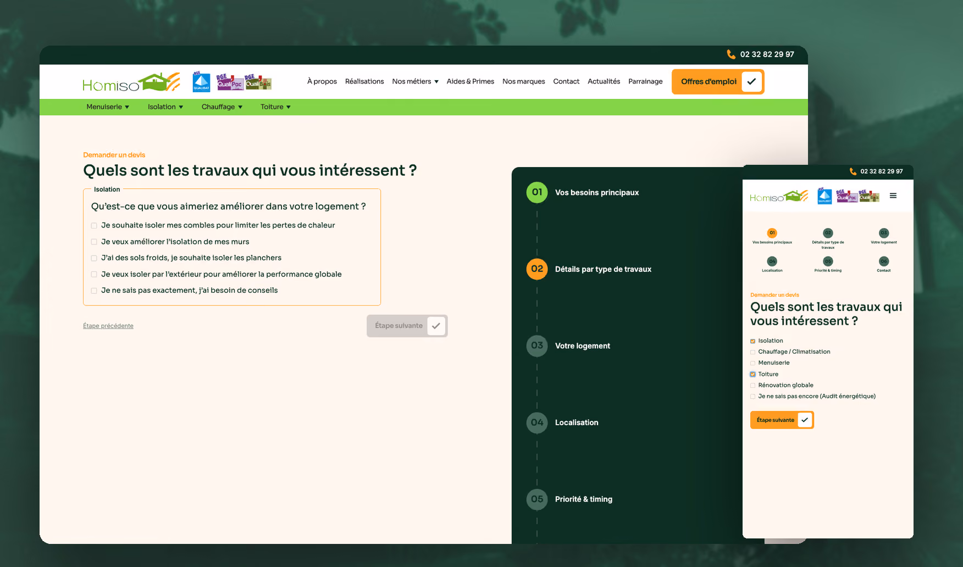Select step 05 circle in dark panel
The height and width of the screenshot is (567, 963).
[x=537, y=499]
